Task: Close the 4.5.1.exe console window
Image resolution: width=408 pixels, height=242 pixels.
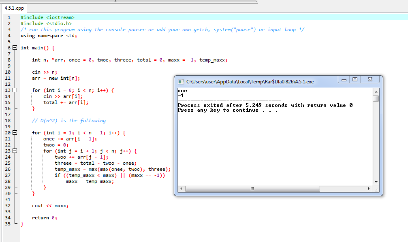Action: (370, 80)
